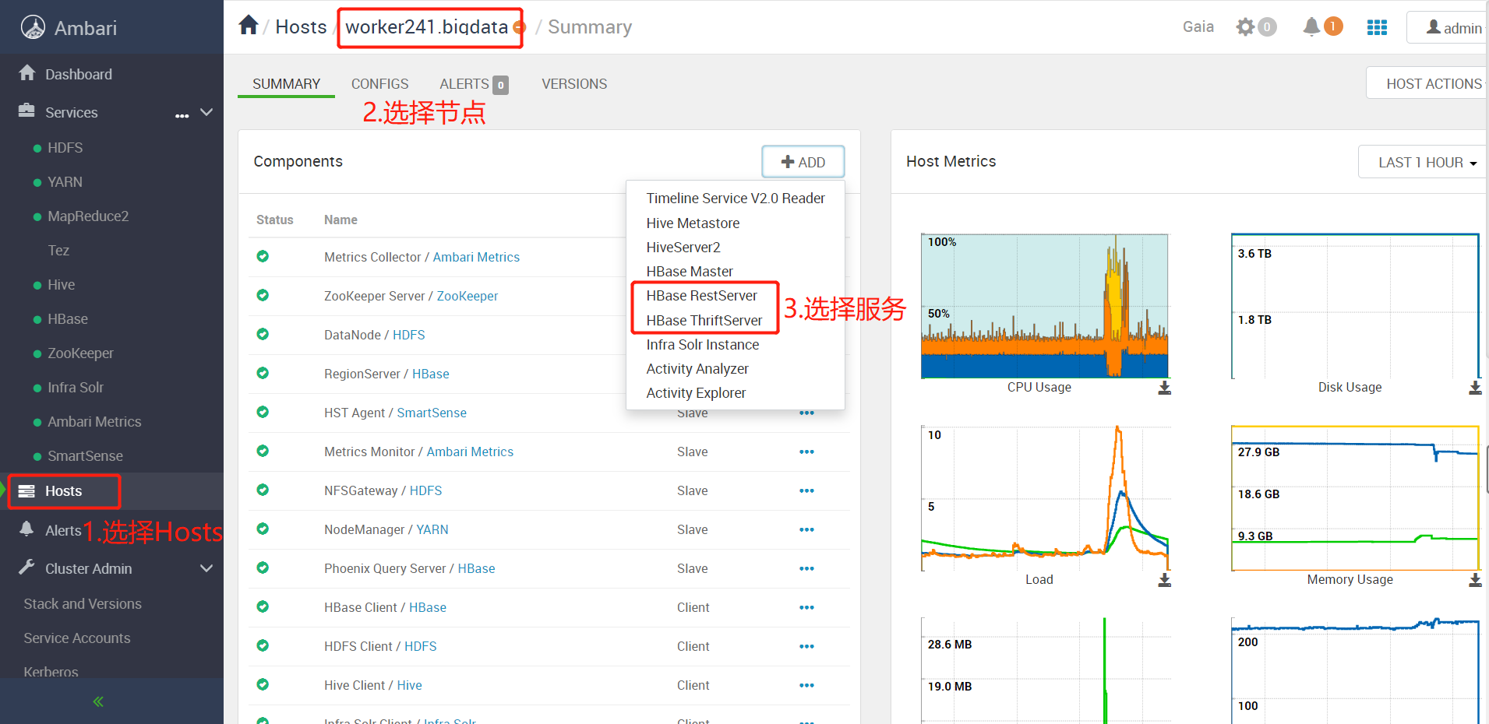Select YARN service in sidebar
The width and height of the screenshot is (1489, 724).
pyautogui.click(x=65, y=182)
